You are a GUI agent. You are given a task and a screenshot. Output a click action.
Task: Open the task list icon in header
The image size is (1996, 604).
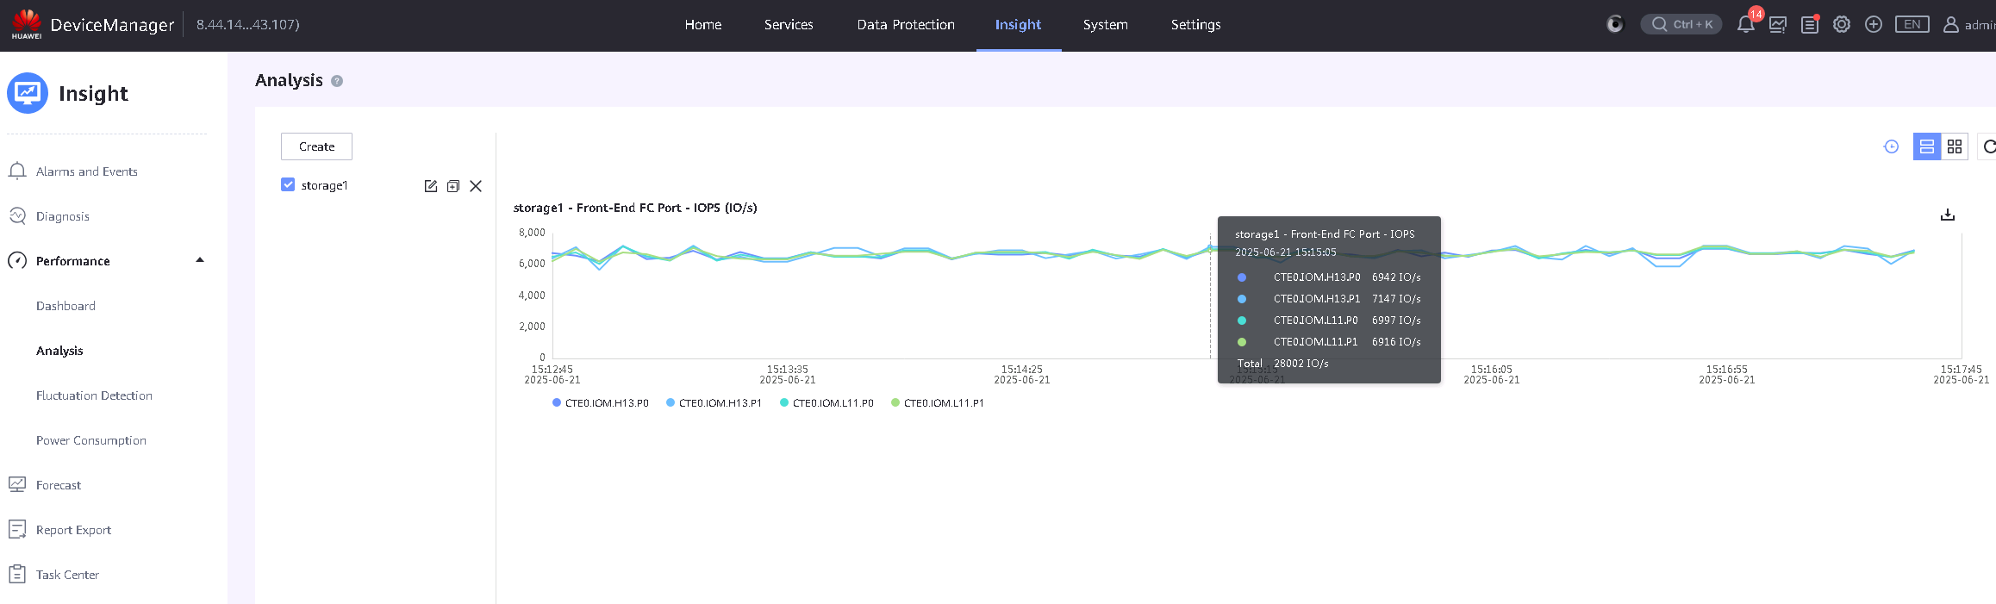pyautogui.click(x=1810, y=25)
